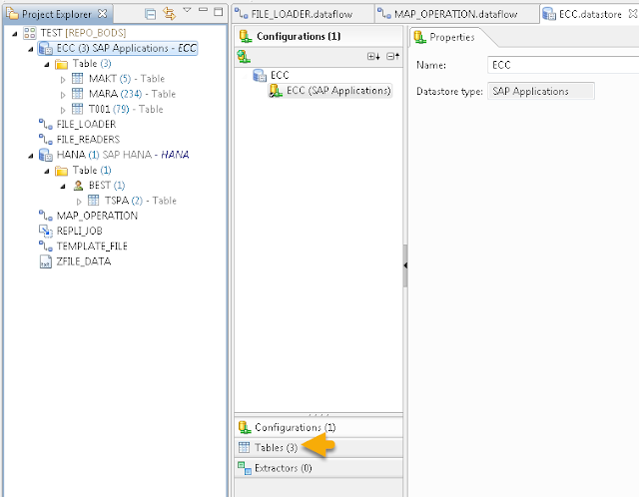Click the BEST owner user icon
The height and width of the screenshot is (497, 639).
[78, 186]
